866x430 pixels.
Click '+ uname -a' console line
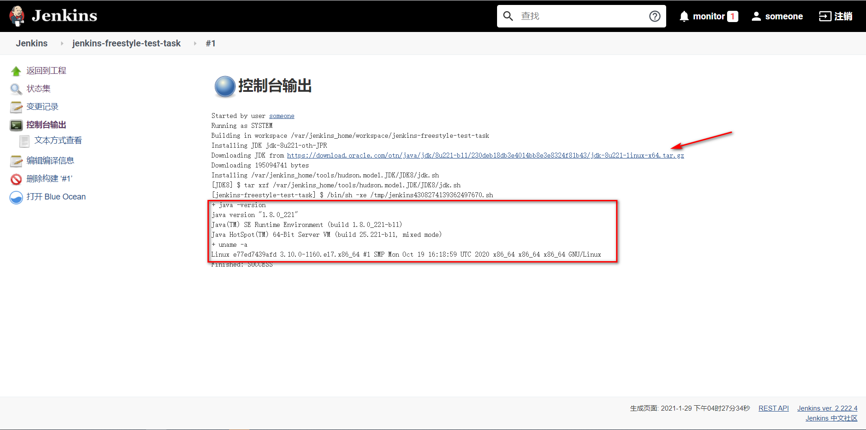(229, 244)
